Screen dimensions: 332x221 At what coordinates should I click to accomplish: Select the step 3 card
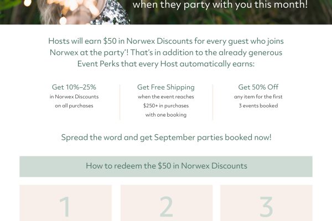coord(266,203)
